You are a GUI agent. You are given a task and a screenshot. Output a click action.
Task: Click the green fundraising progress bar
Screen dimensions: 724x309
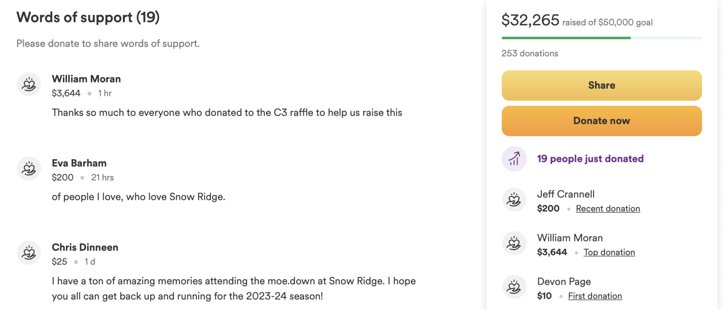coord(566,38)
